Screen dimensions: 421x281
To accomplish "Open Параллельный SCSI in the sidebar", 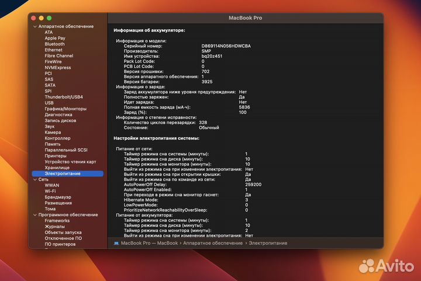I will pyautogui.click(x=65, y=150).
